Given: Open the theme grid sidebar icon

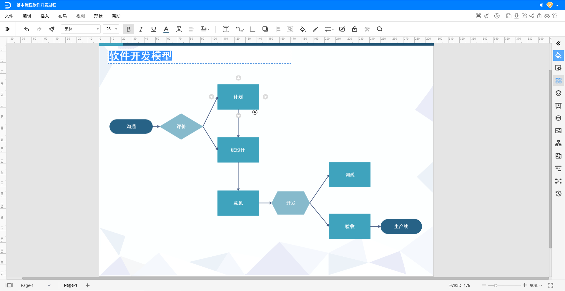Looking at the screenshot, I should tap(558, 80).
